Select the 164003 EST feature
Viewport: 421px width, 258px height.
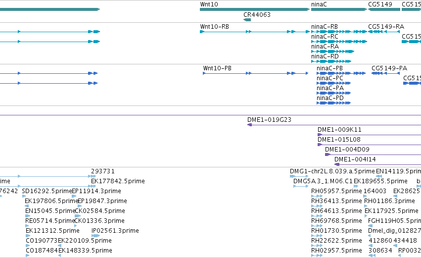[375, 191]
